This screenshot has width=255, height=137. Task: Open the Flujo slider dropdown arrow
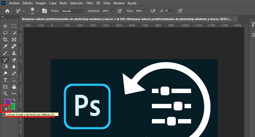(146, 11)
